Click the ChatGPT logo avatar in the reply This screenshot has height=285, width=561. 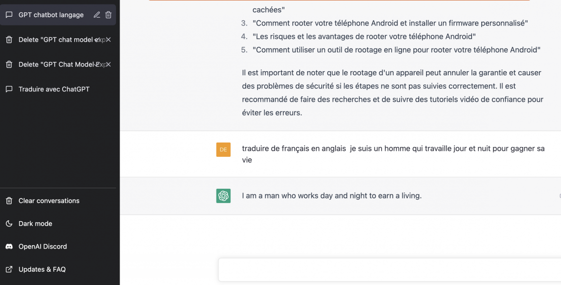223,196
